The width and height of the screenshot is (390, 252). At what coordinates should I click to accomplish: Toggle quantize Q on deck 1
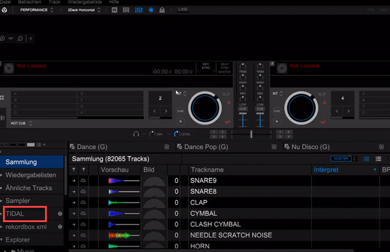click(x=229, y=102)
